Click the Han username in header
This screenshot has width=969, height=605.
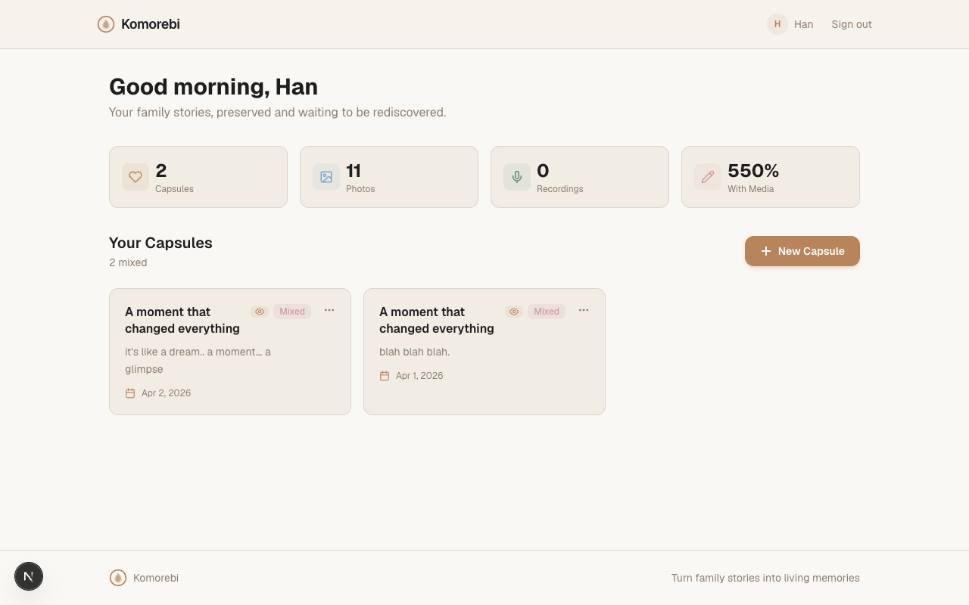tap(804, 24)
